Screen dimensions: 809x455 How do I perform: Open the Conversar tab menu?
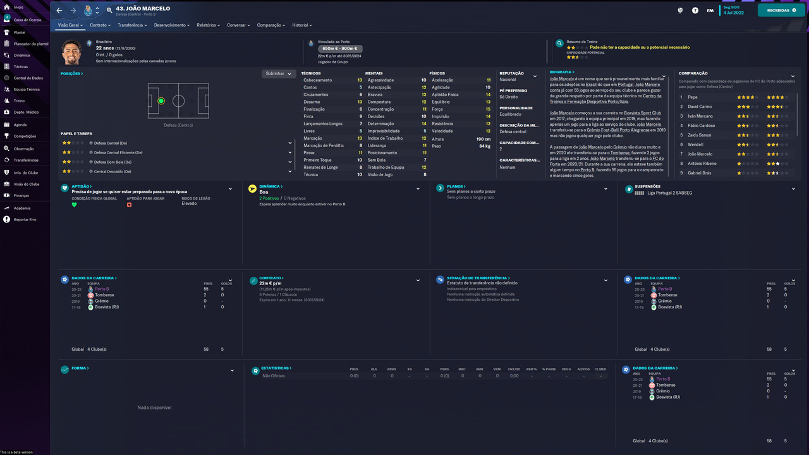tap(239, 25)
